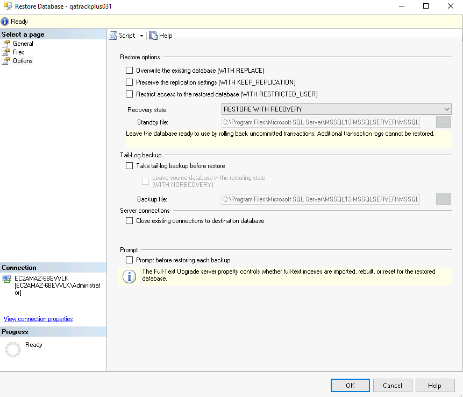463x397 pixels.
Task: Click the Cancel button
Action: point(393,386)
